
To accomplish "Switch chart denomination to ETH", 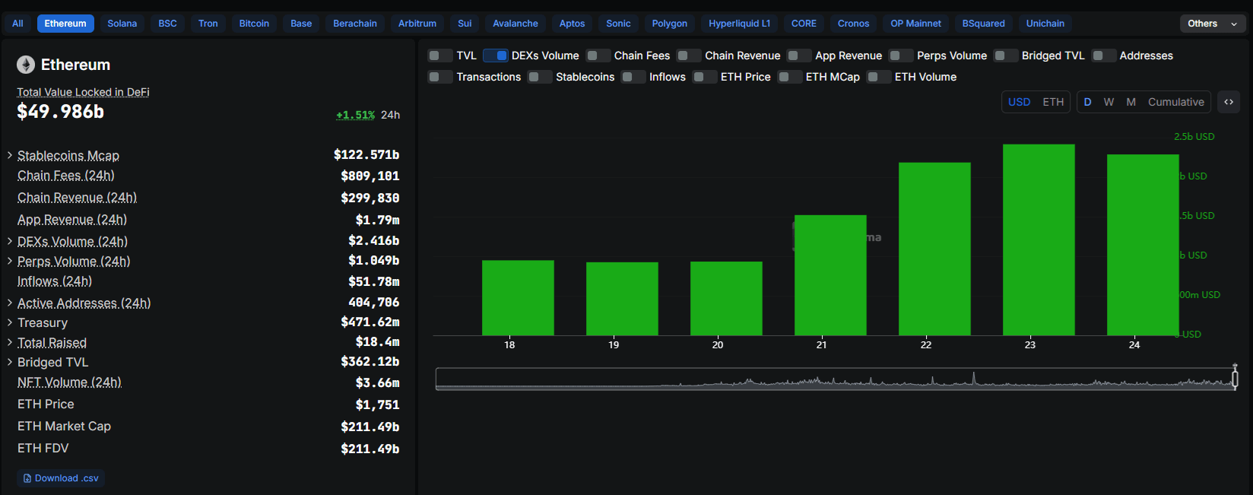I will (x=1053, y=102).
